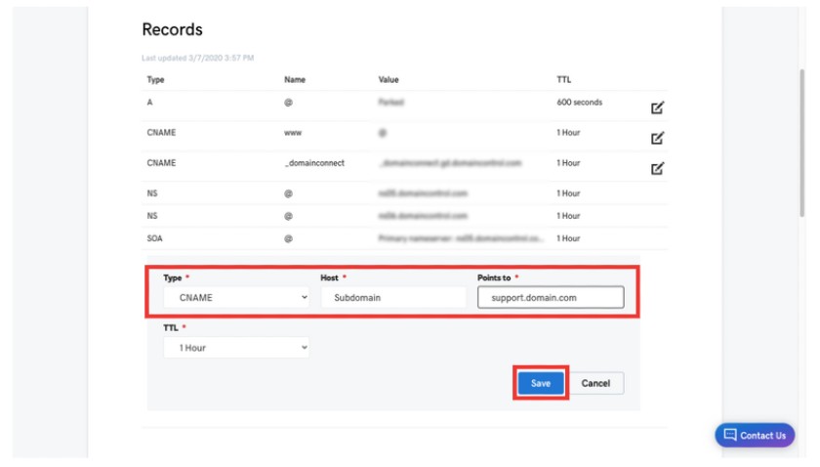Image resolution: width=820 pixels, height=467 pixels.
Task: Edit the _domainconnect CNAME record
Action: click(x=657, y=169)
